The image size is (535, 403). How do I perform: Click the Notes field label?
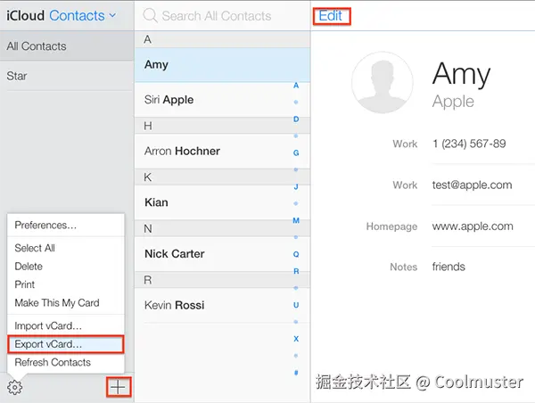coord(404,267)
